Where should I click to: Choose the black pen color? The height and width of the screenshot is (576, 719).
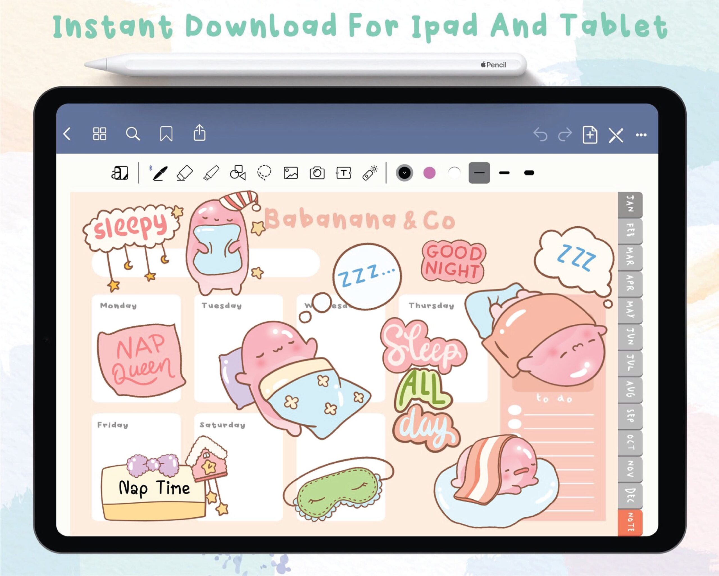(x=404, y=173)
